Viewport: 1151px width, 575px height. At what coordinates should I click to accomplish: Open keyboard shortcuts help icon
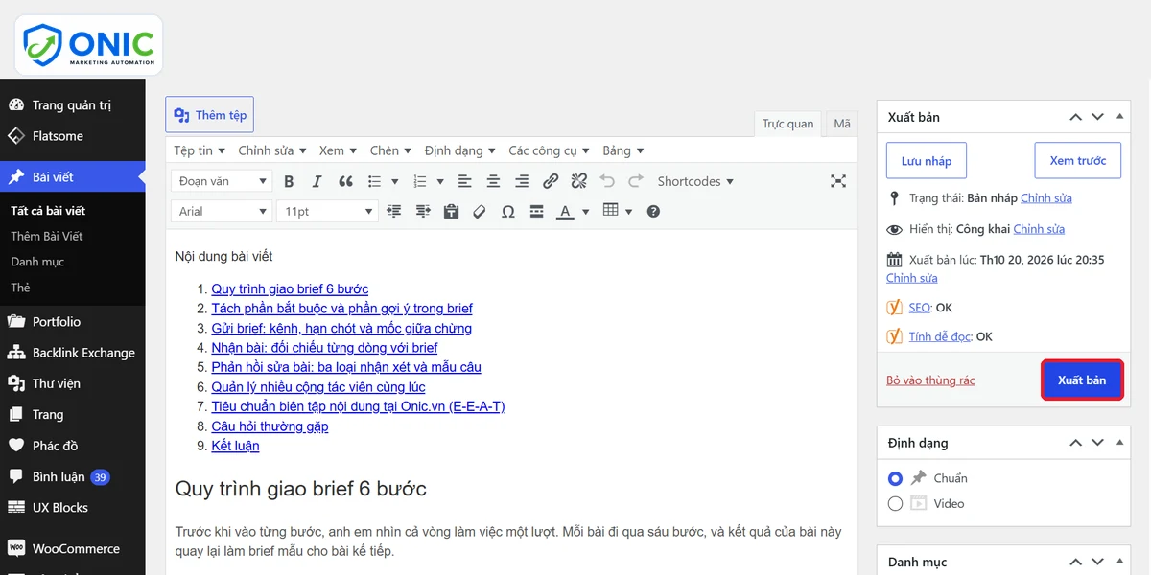pos(653,211)
